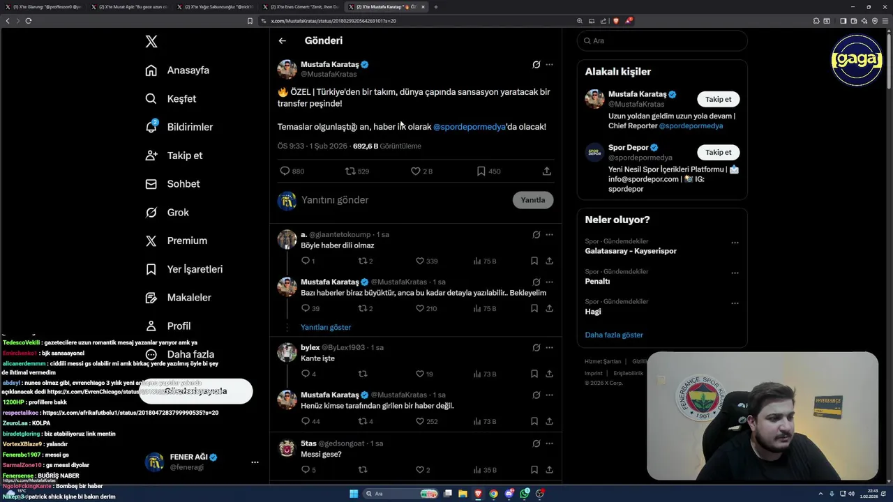The image size is (893, 502).
Task: Bookmark 'Bazı haberler' reply
Action: point(534,308)
